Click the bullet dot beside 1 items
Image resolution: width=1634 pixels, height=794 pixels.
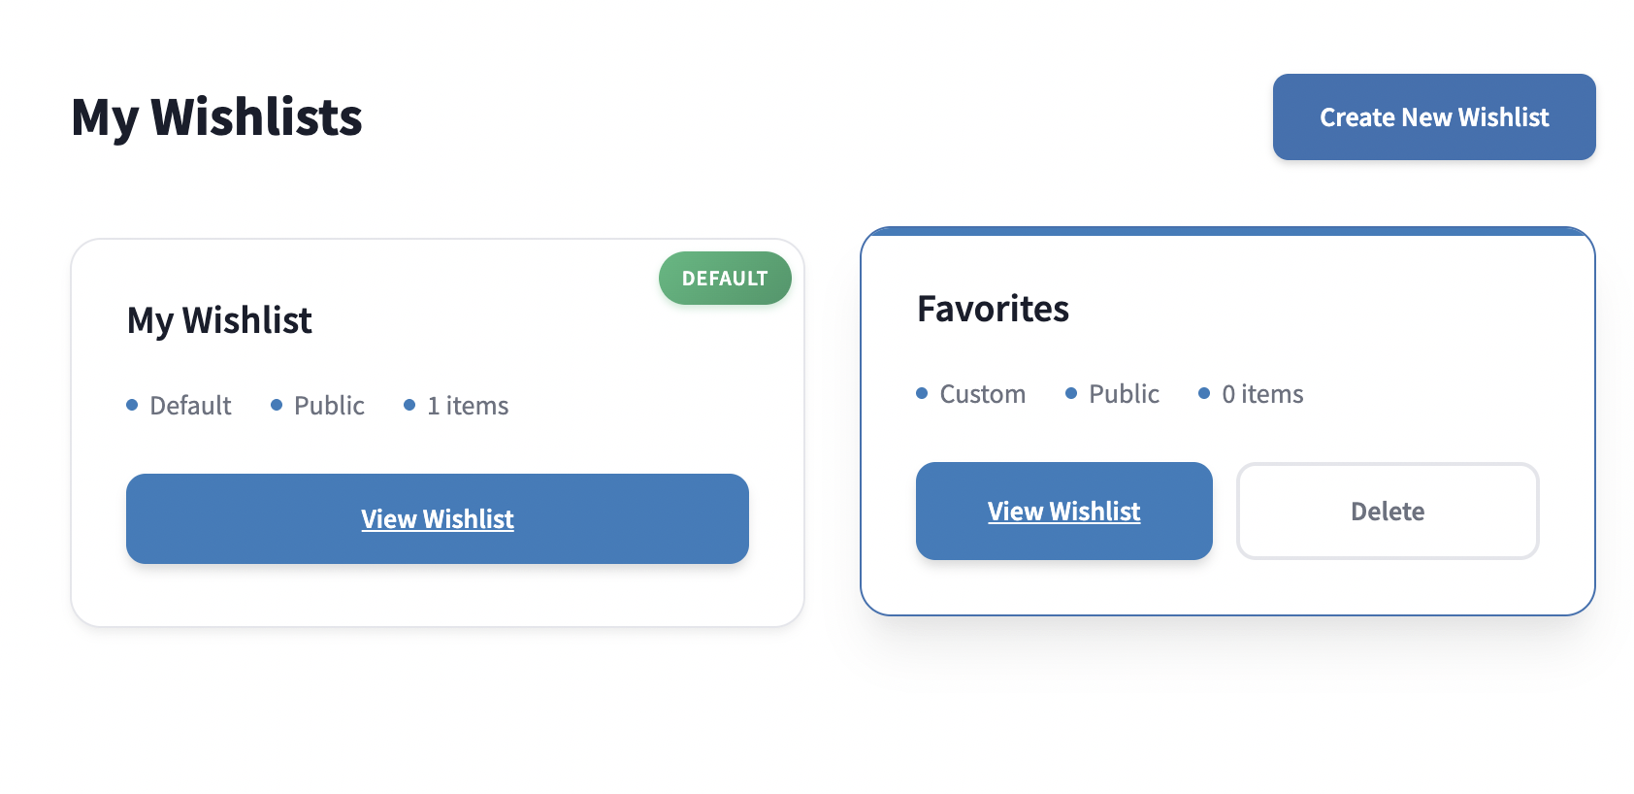tap(408, 404)
